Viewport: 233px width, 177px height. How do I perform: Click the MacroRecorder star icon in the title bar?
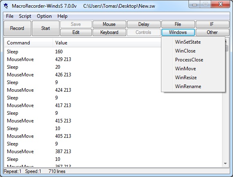coord(6,6)
